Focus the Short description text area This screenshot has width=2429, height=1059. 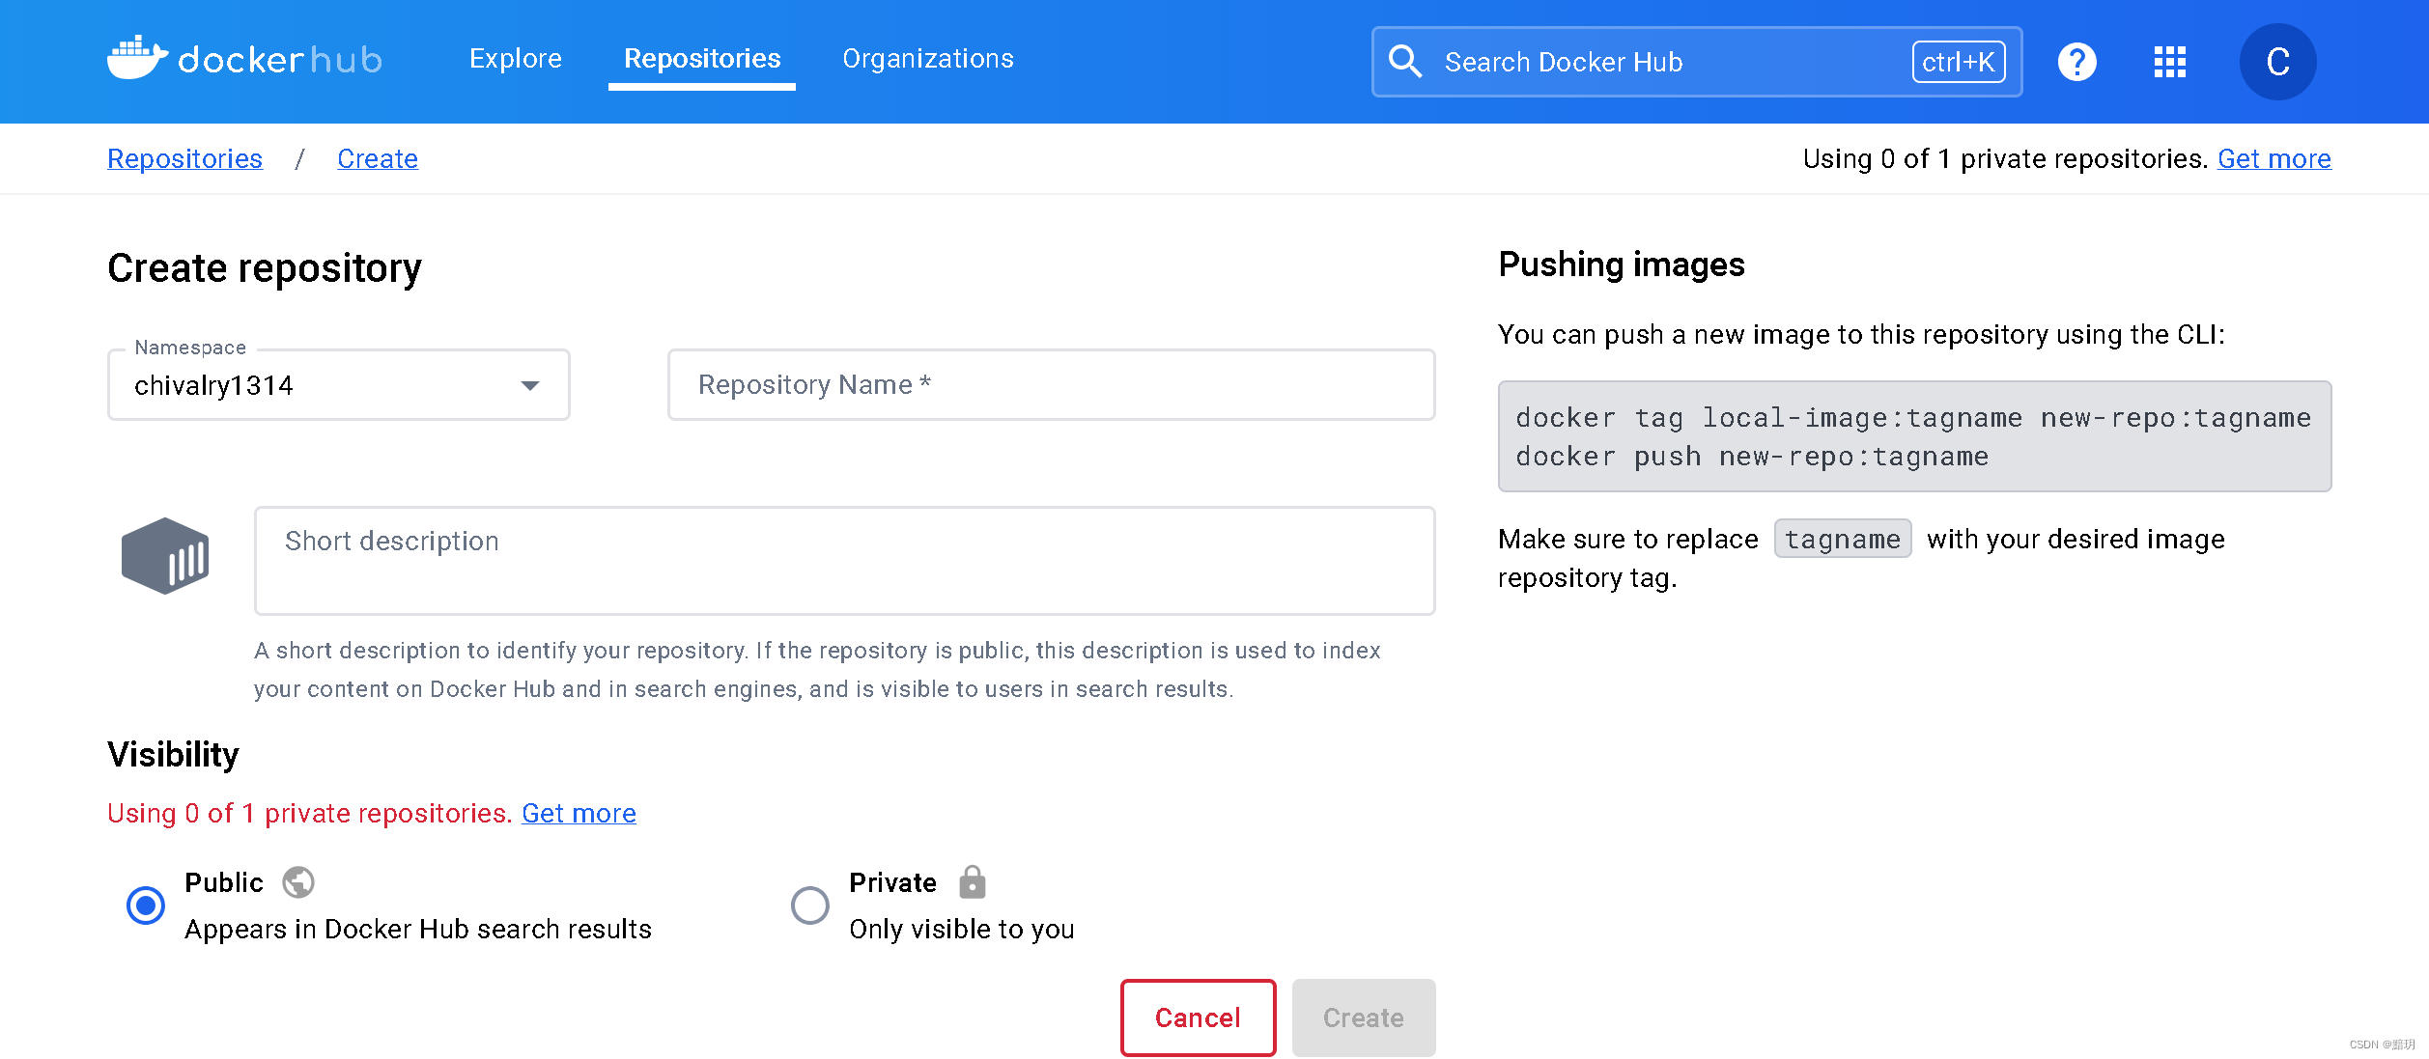(844, 561)
